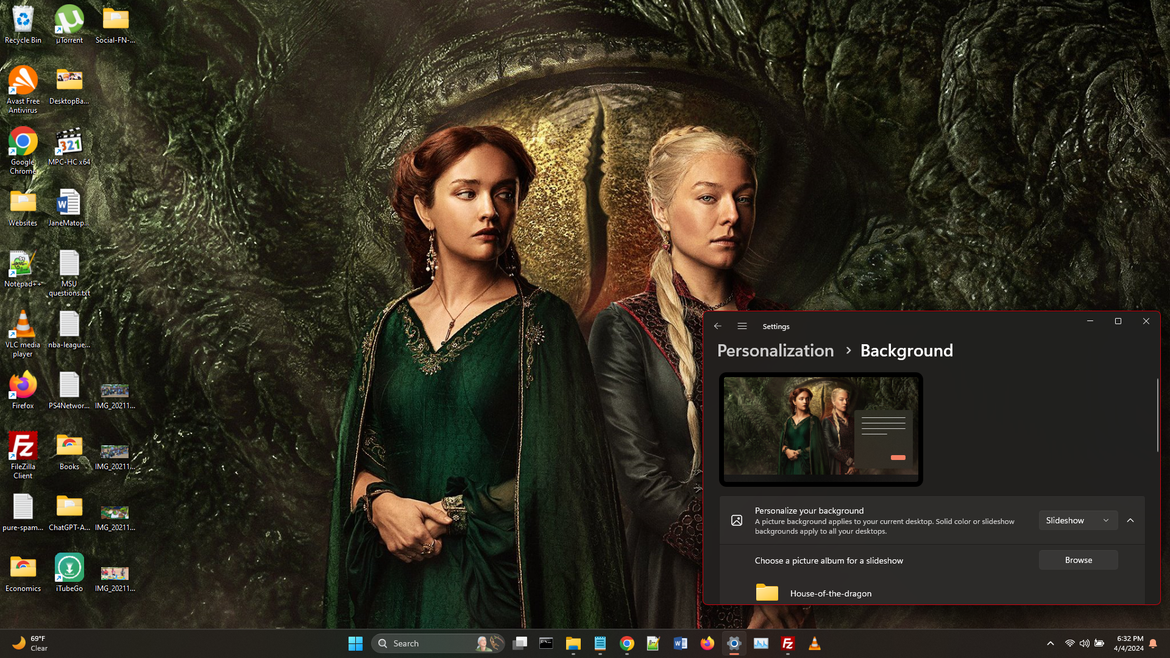Click Browse to choose slideshow album
This screenshot has height=658, width=1170.
(1078, 560)
